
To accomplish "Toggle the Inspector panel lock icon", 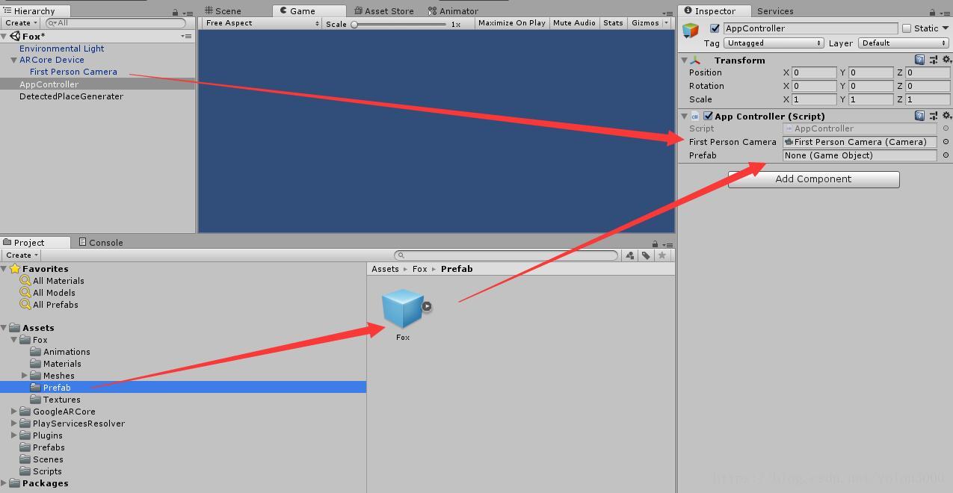I will pyautogui.click(x=932, y=12).
